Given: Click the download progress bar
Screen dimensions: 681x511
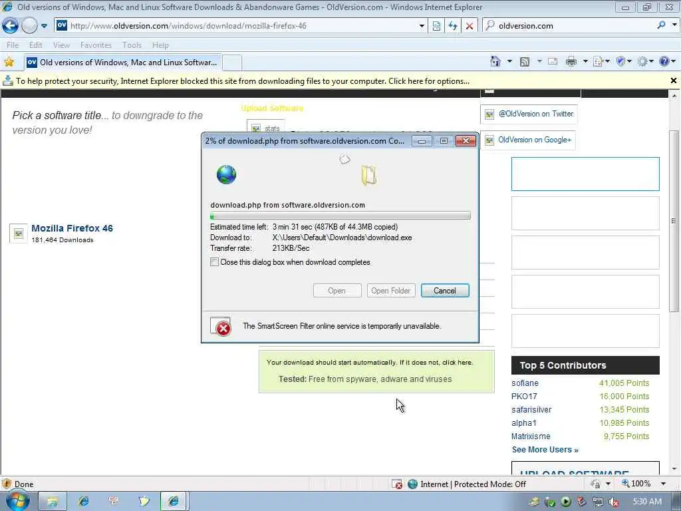Looking at the screenshot, I should pyautogui.click(x=340, y=216).
